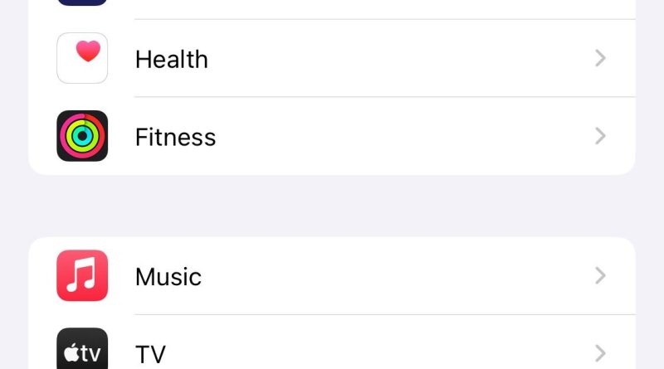Select the Health label text
The height and width of the screenshot is (369, 664).
(x=172, y=59)
